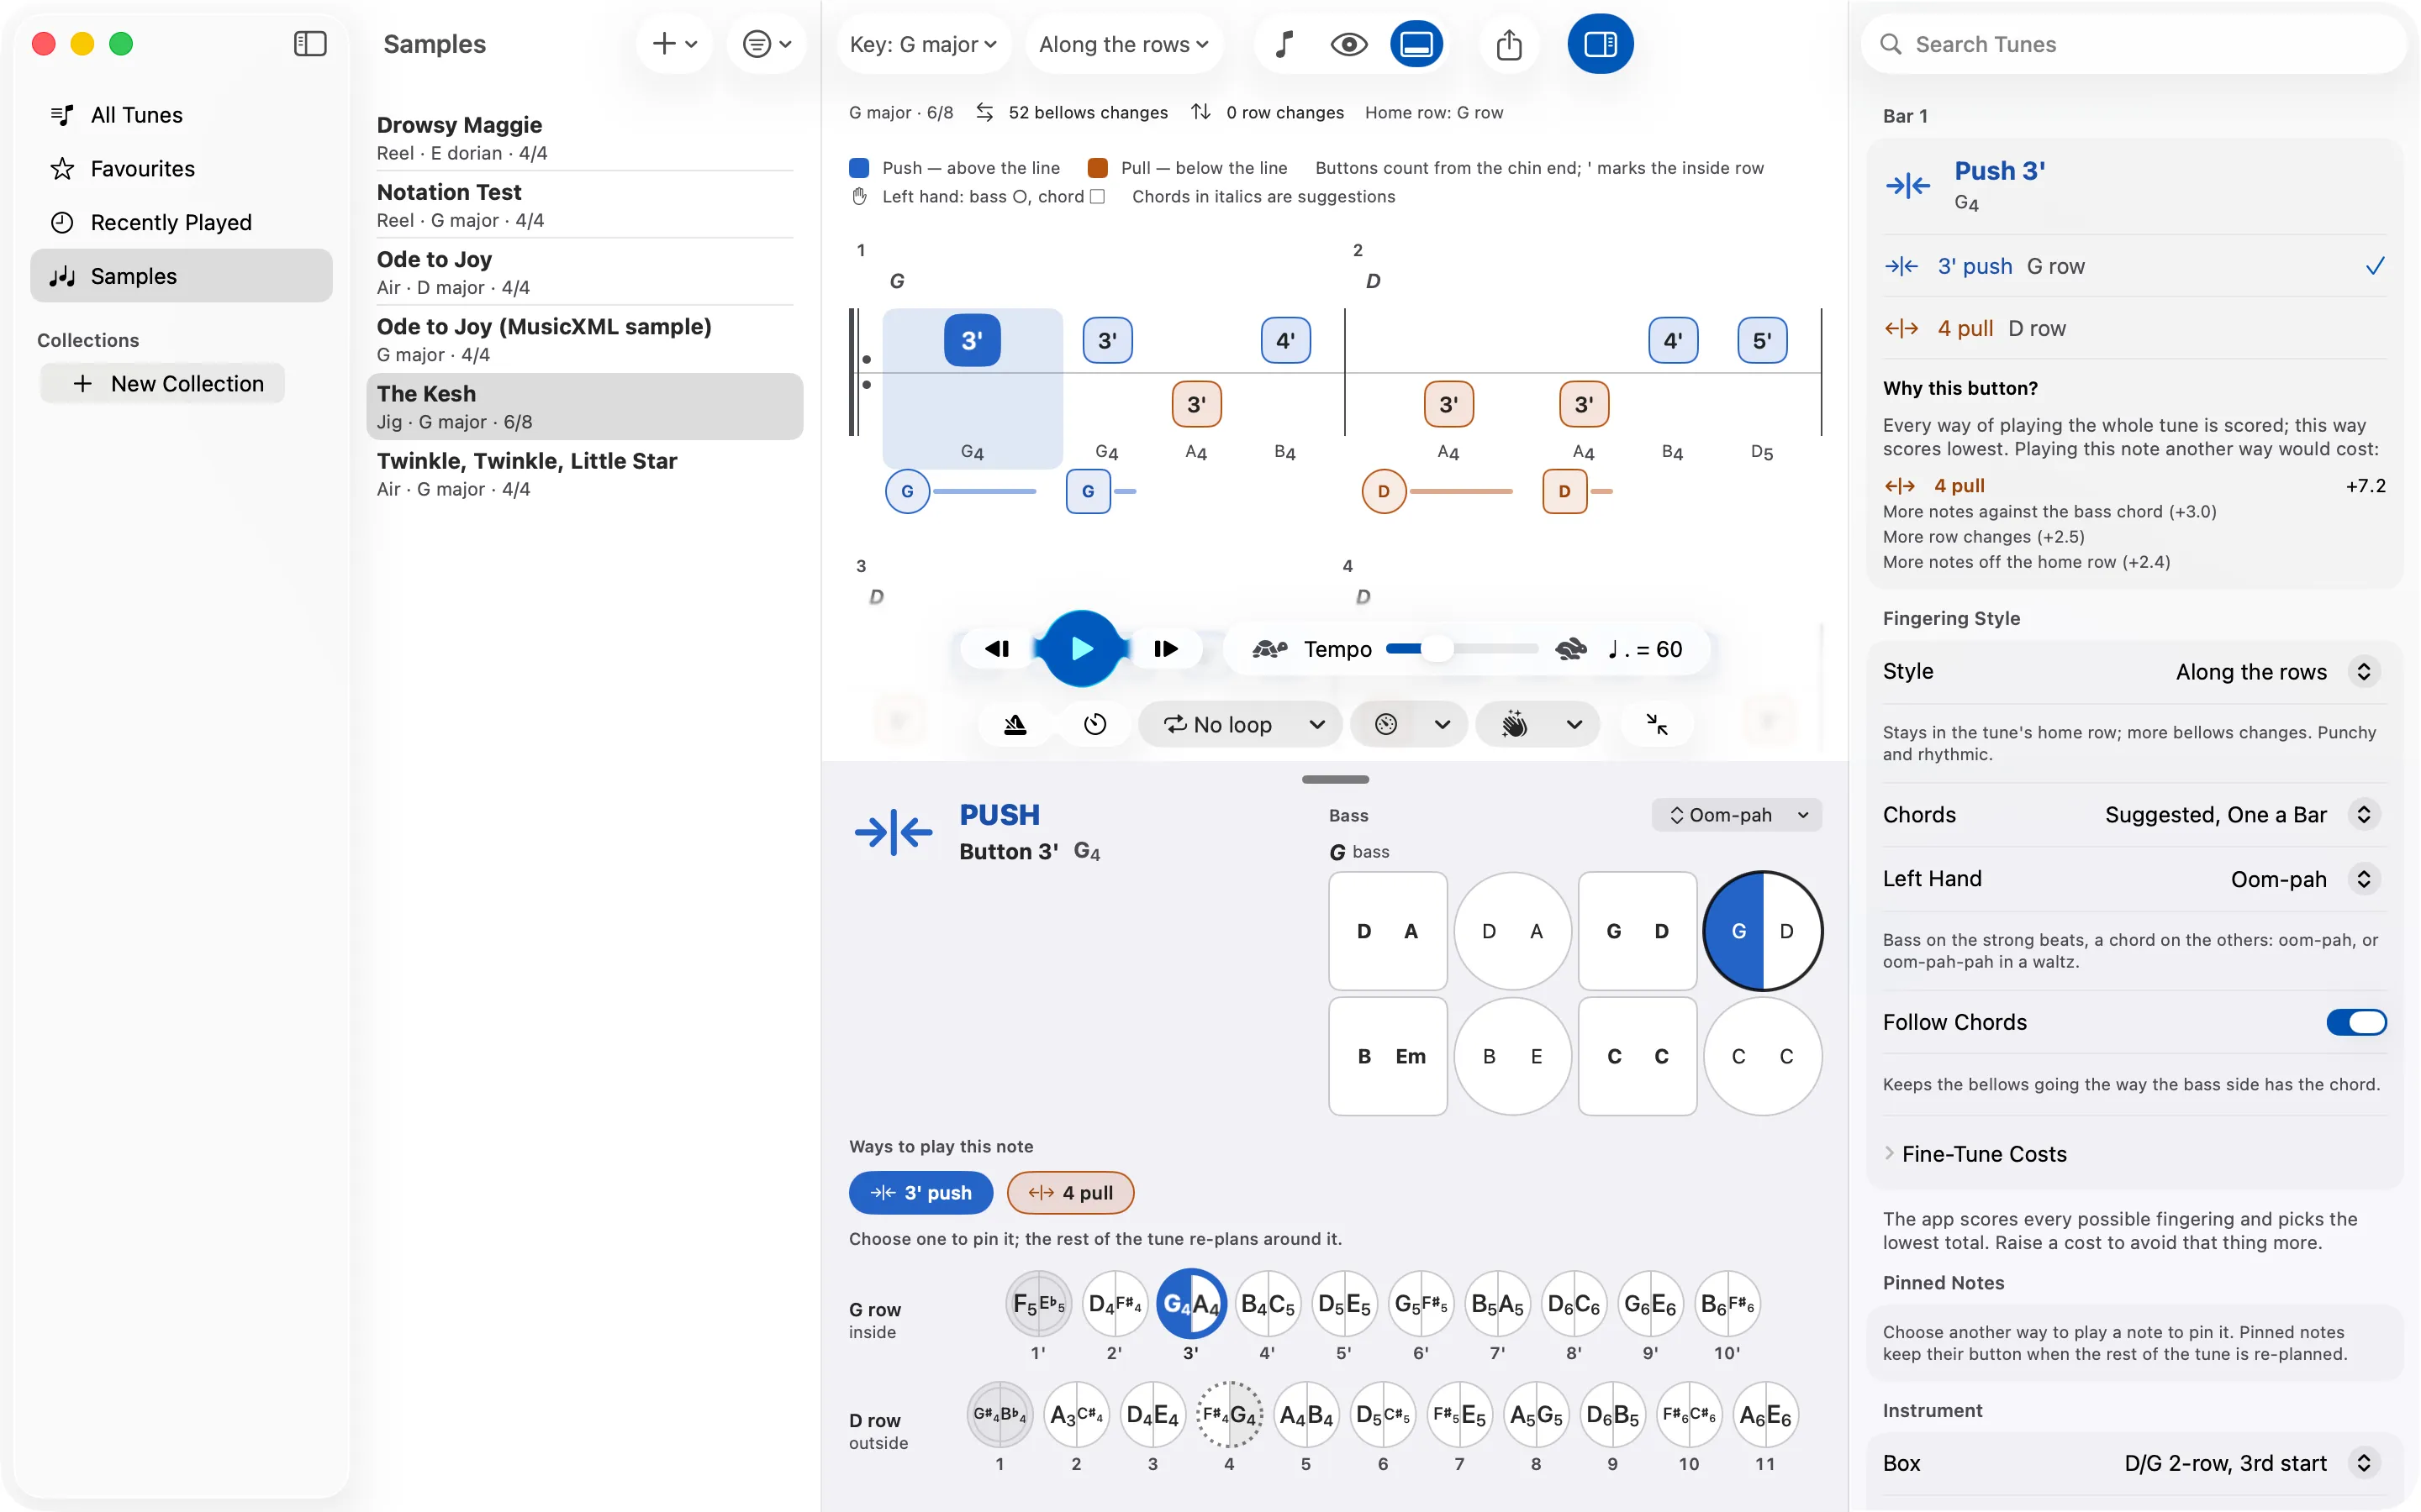
Task: Open Recently Played in the sidebar
Action: tap(181, 222)
